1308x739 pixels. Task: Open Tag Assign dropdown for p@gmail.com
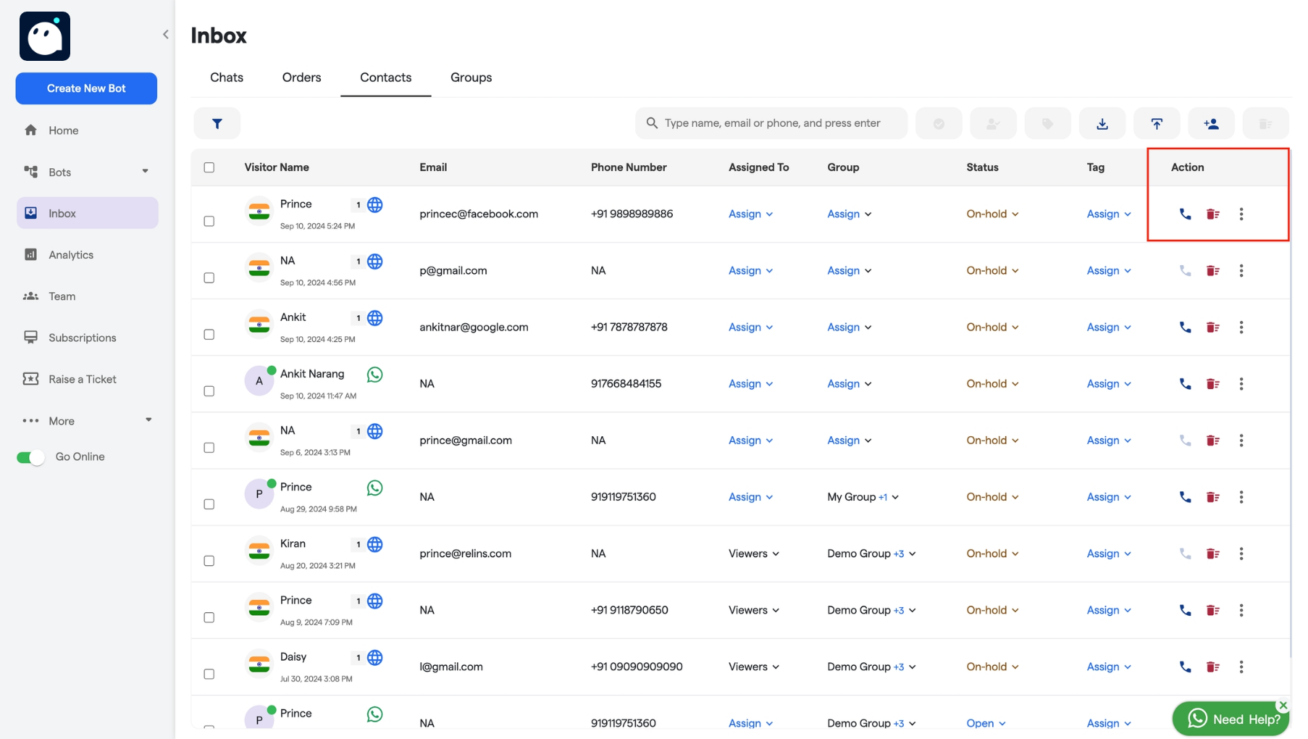pyautogui.click(x=1109, y=270)
